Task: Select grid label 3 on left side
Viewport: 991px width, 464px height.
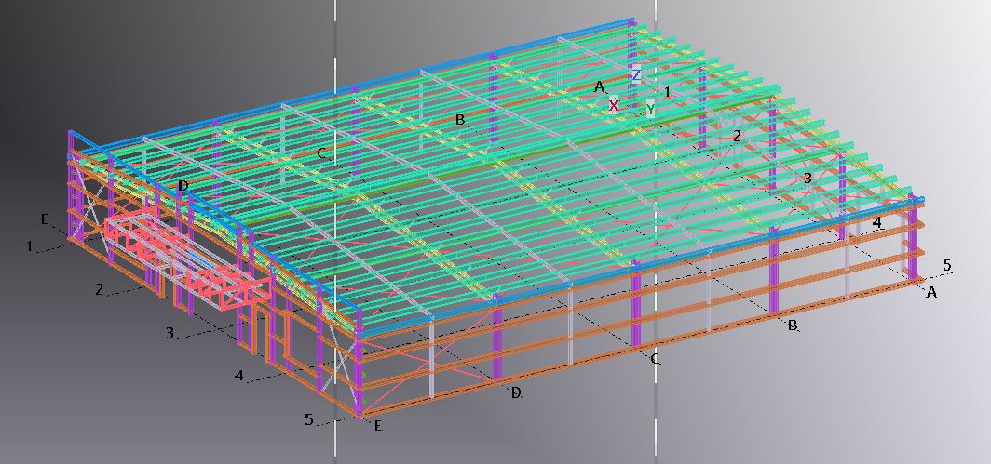Action: (170, 332)
